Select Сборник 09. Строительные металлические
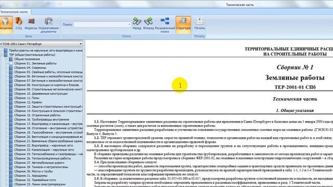 point(48,89)
